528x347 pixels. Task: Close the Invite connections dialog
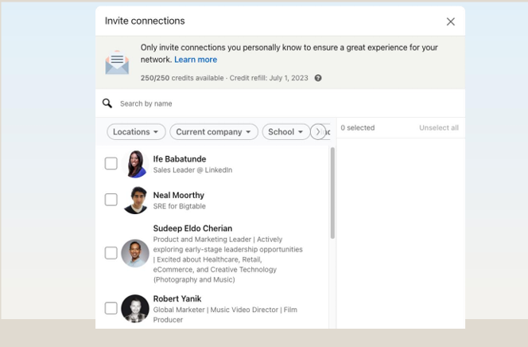tap(450, 21)
